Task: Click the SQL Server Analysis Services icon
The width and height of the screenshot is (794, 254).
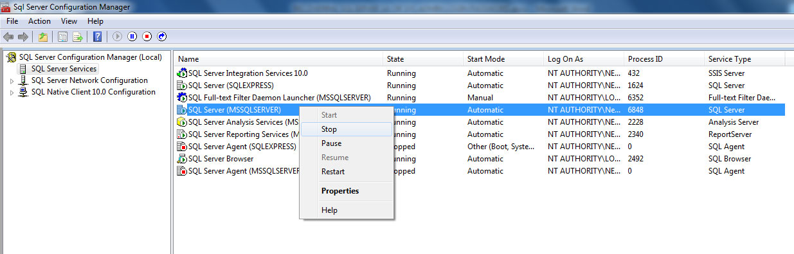Action: 182,122
